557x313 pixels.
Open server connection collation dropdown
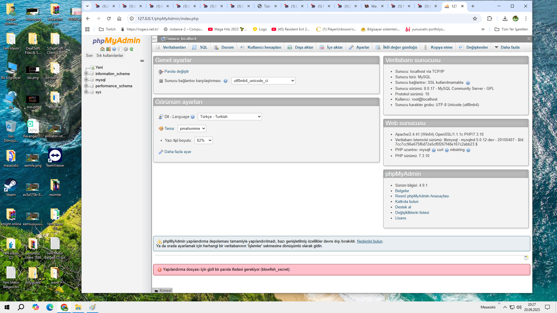pos(263,81)
